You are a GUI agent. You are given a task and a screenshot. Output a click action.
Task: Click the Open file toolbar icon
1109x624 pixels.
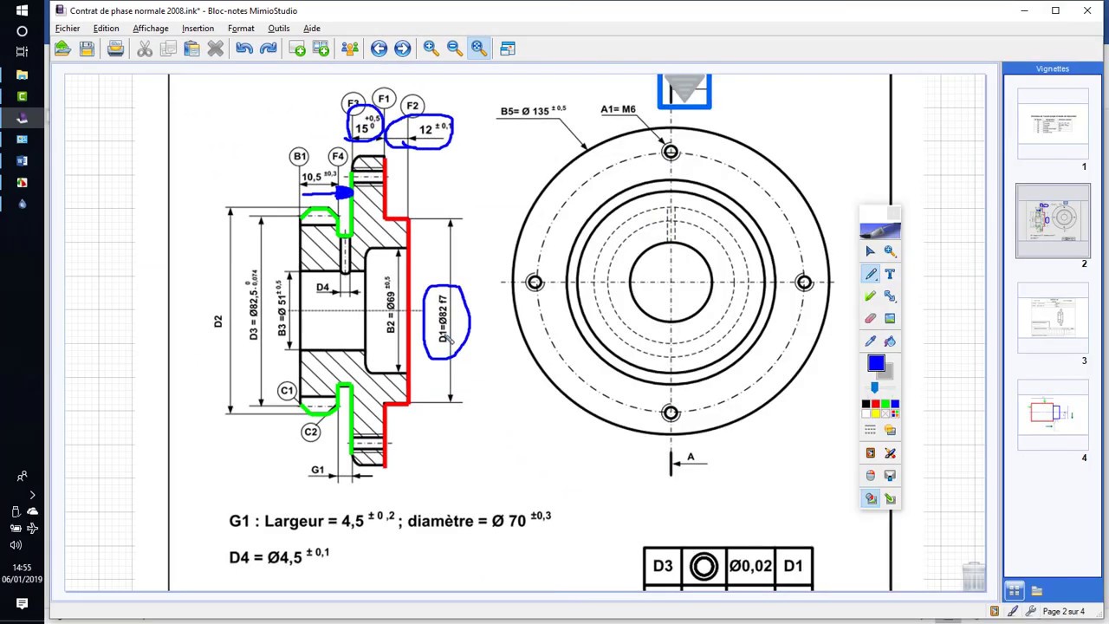point(62,49)
